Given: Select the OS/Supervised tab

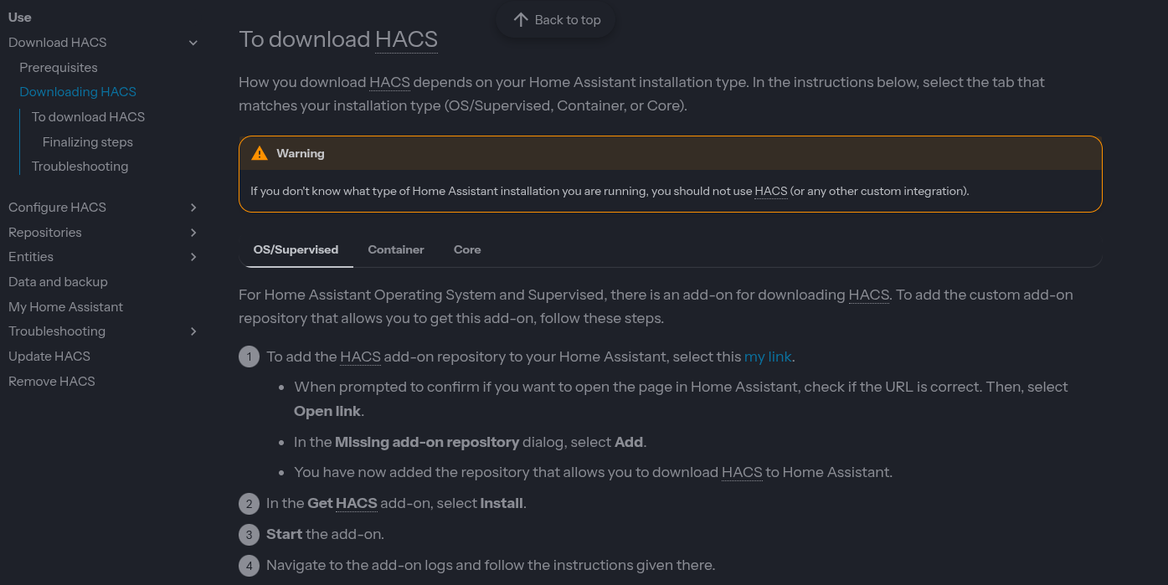Looking at the screenshot, I should [296, 249].
